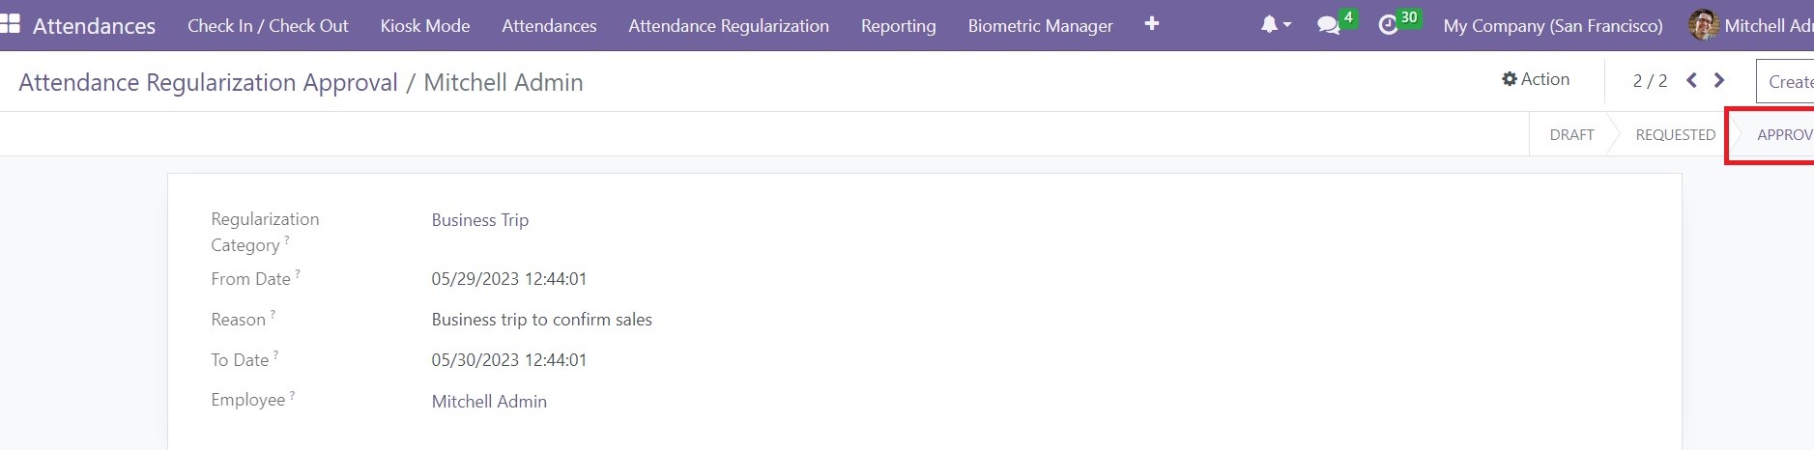Open the chat messages icon

[x=1329, y=25]
